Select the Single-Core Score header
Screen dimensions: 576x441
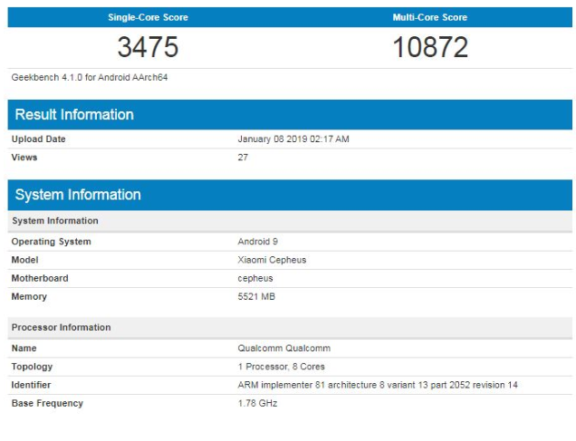pos(148,17)
